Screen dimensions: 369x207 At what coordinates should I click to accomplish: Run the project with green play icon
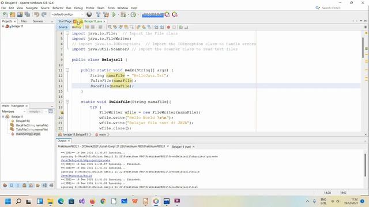point(114,14)
